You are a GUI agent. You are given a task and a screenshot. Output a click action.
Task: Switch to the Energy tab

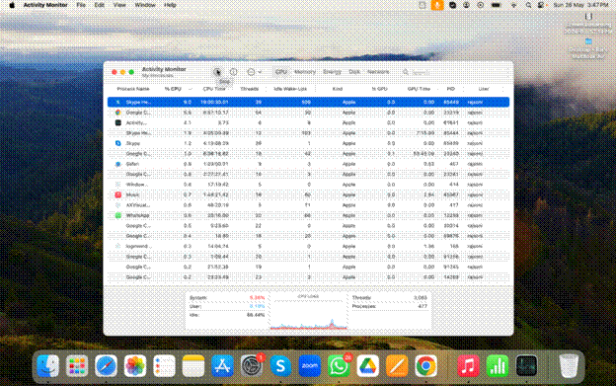tap(332, 72)
